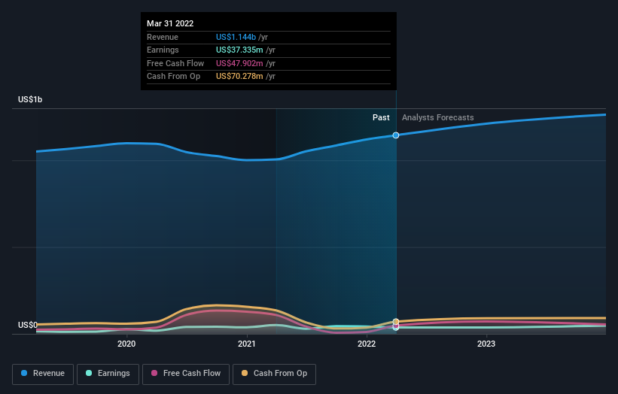Click the US$1b y-axis label

point(30,99)
